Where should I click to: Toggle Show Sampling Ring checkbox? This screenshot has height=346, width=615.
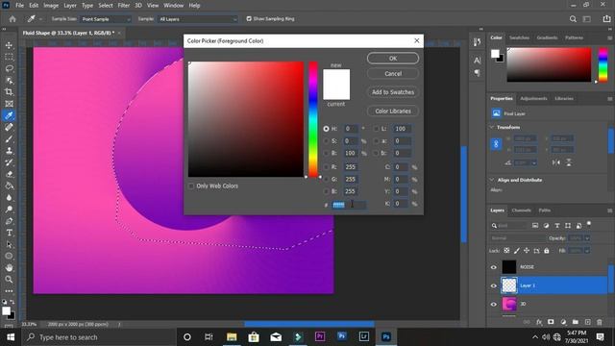point(249,19)
